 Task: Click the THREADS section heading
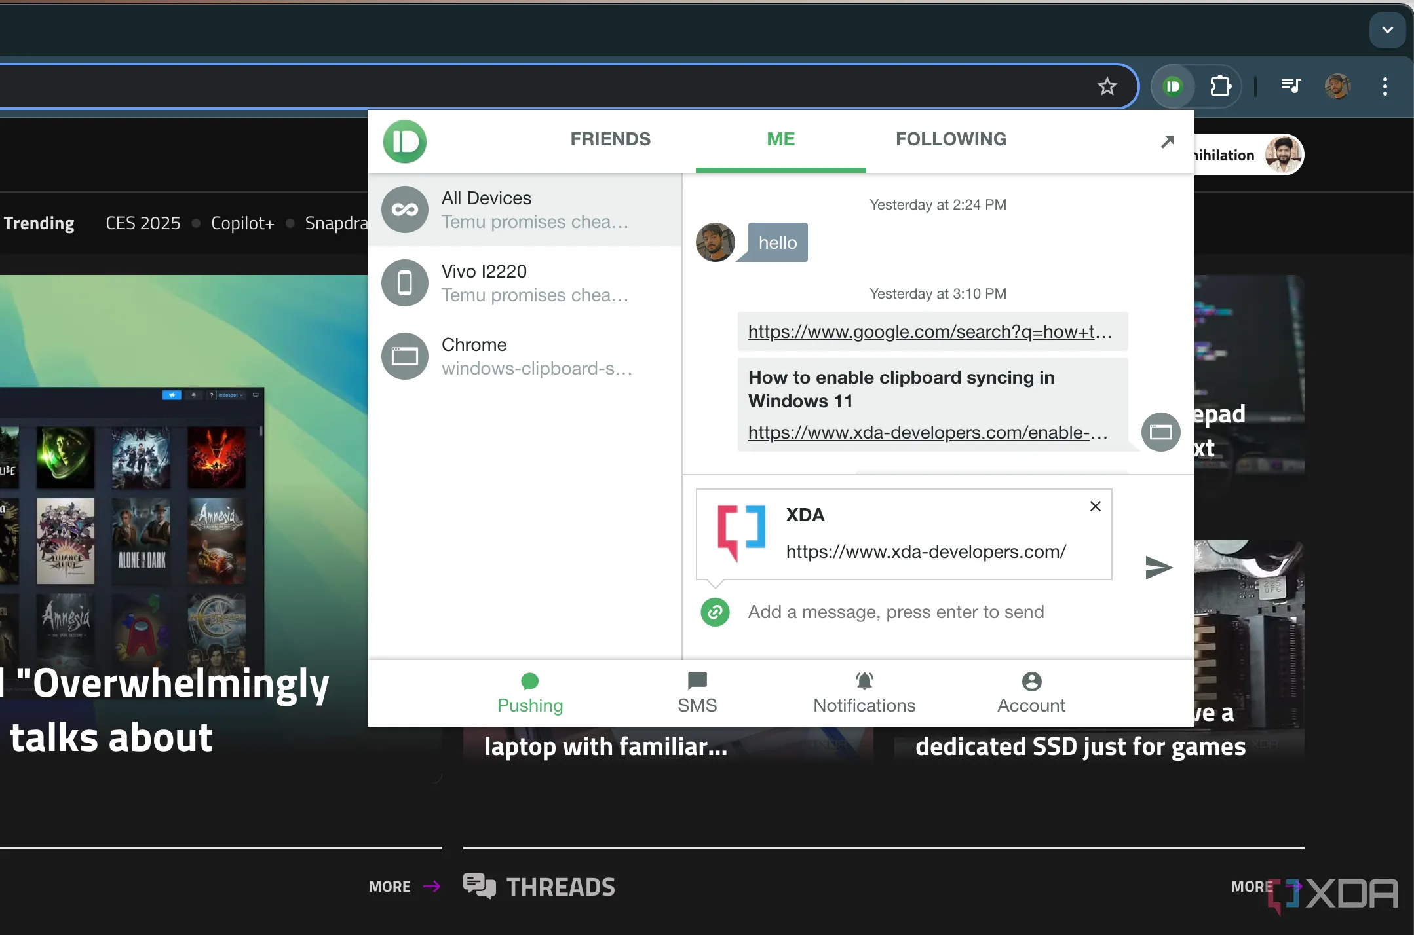[561, 887]
